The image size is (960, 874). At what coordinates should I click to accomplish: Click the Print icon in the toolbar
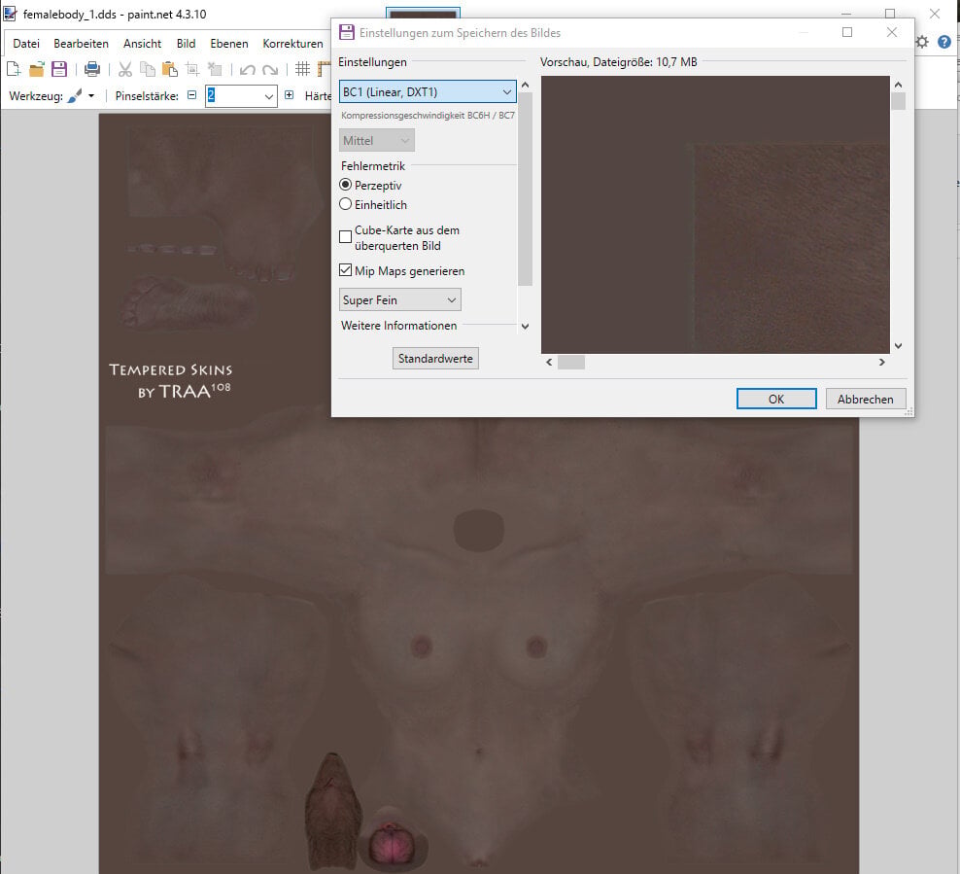click(92, 69)
